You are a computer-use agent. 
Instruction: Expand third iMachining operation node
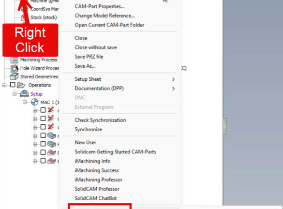pyautogui.click(x=35, y=128)
